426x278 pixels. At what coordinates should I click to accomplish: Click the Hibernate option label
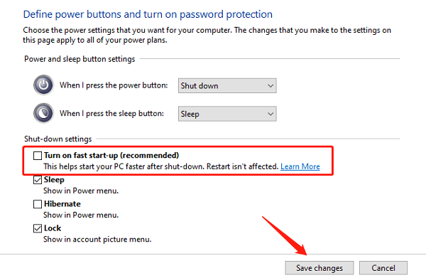pyautogui.click(x=62, y=204)
